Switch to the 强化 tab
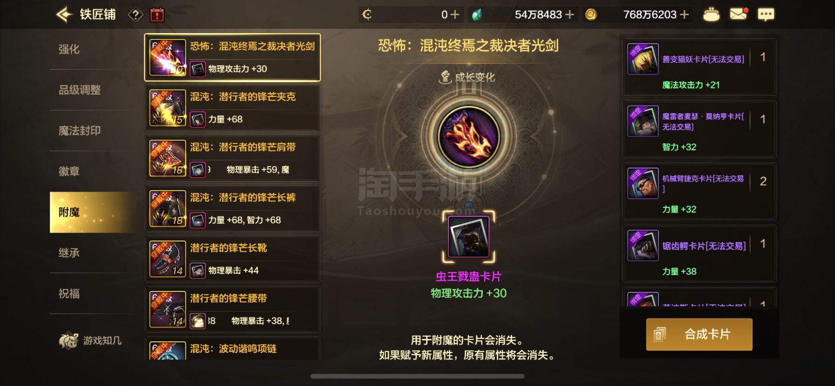835x386 pixels. click(69, 49)
